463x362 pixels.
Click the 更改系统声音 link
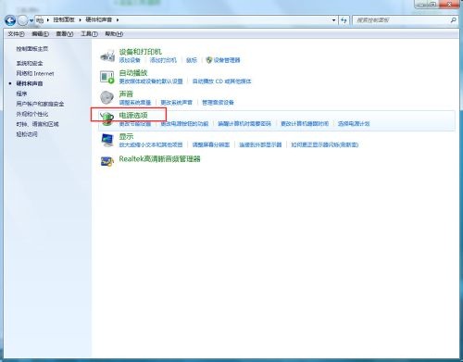[x=177, y=103]
